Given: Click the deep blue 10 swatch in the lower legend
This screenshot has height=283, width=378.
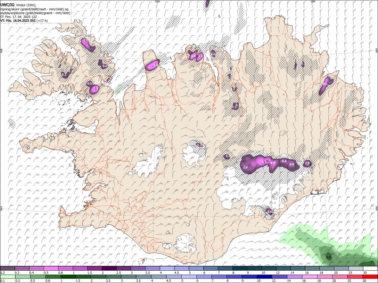Looking at the screenshot, I should (x=264, y=277).
